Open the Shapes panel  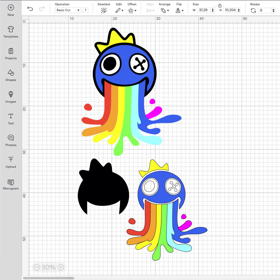point(11,75)
